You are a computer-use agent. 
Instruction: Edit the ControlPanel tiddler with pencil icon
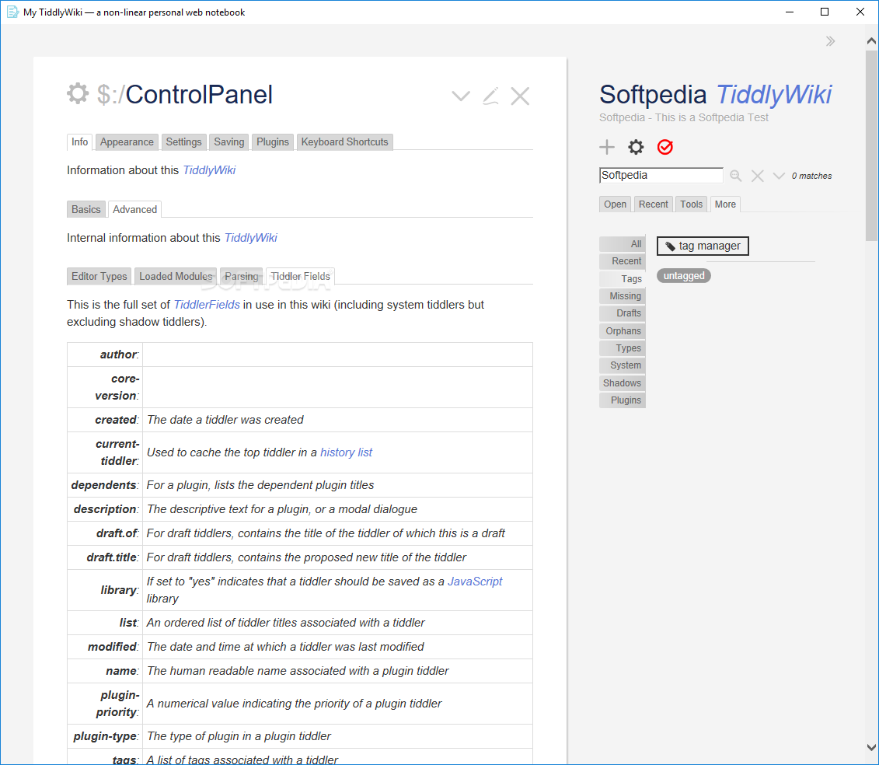pos(490,96)
